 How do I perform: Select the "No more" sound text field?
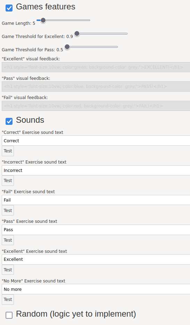96,289
